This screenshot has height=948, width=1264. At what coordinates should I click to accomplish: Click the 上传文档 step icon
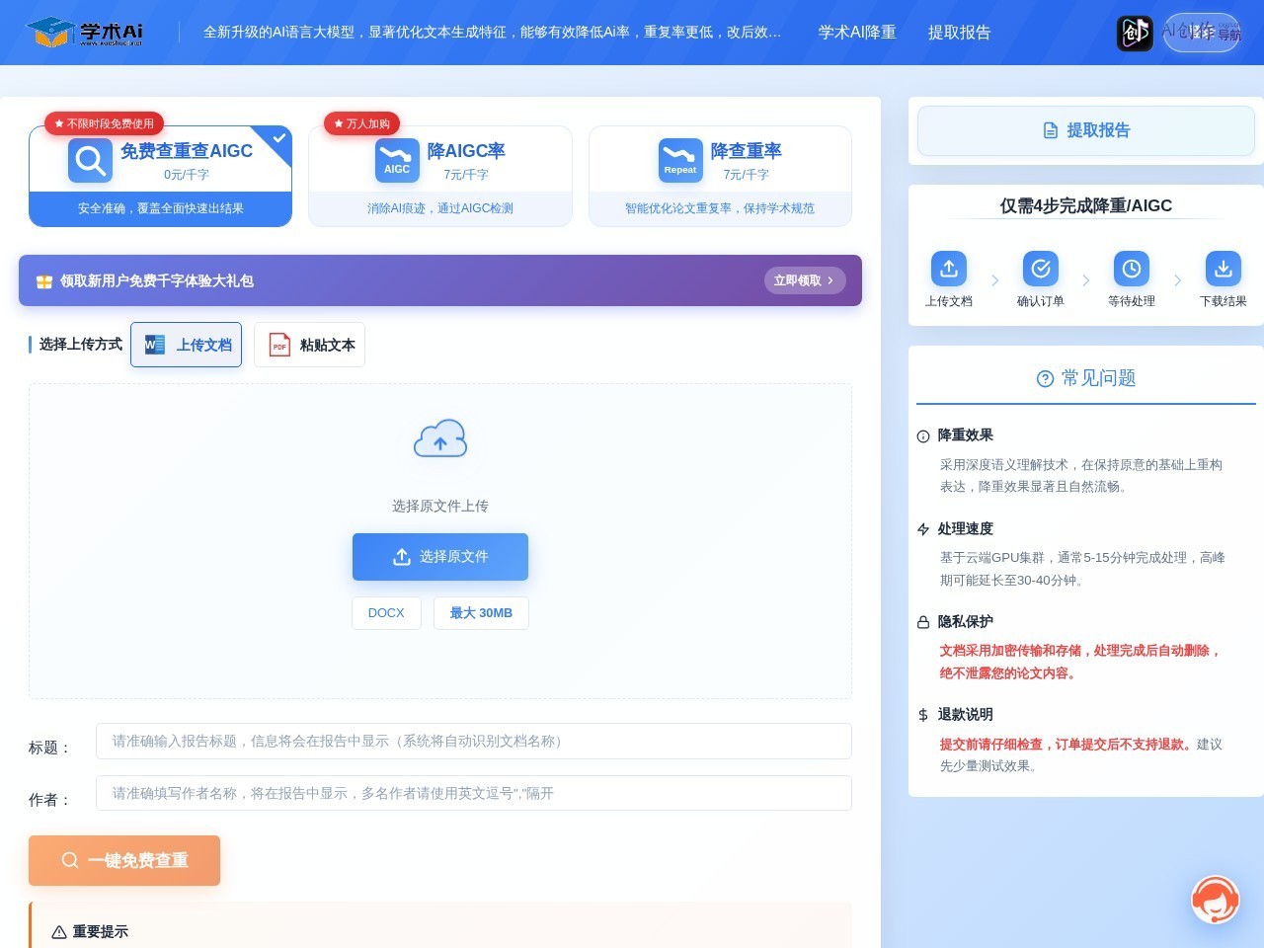949,269
